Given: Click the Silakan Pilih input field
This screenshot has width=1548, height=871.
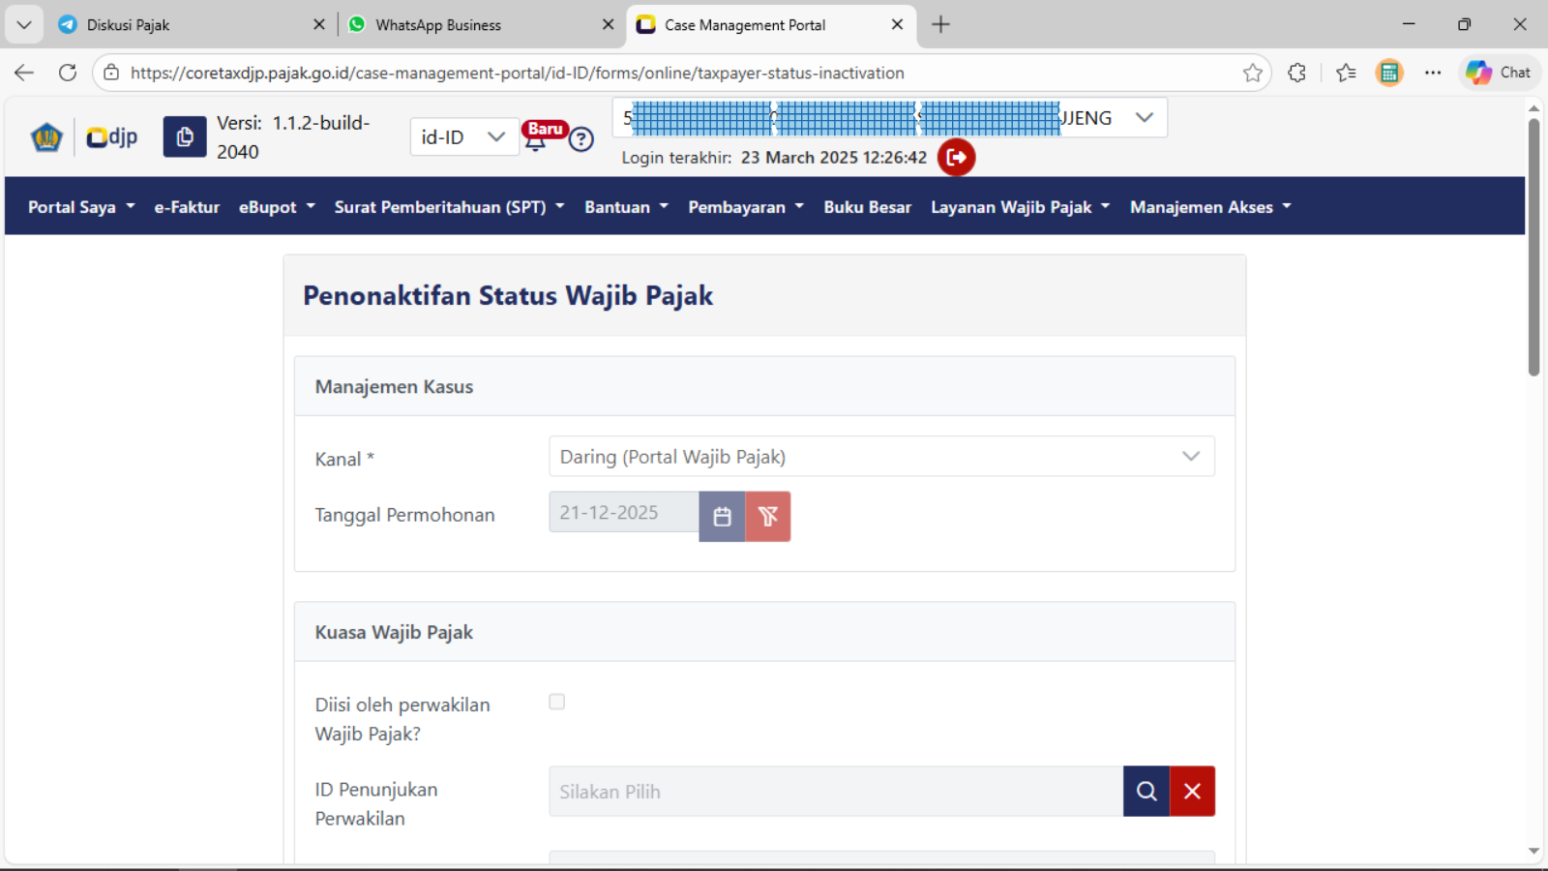Looking at the screenshot, I should click(x=835, y=792).
